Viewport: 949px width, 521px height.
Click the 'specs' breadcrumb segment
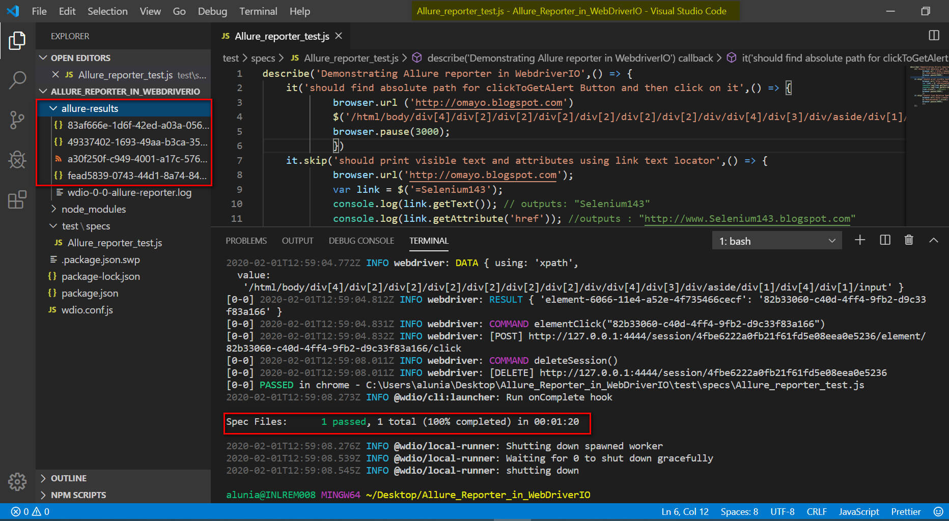pos(263,58)
